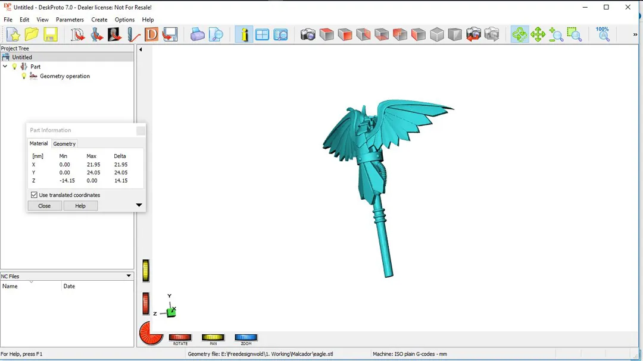Collapse the side panel with the left arrow
Screen dimensions: 643x361
coord(141,49)
